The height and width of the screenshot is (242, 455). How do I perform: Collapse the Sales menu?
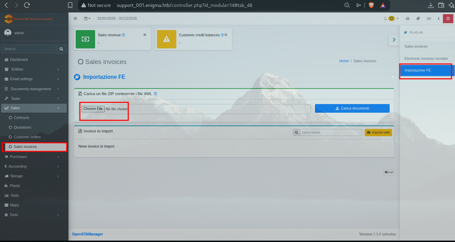[34, 108]
